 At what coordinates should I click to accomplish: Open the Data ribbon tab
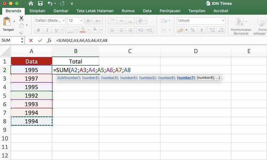pos(147,11)
